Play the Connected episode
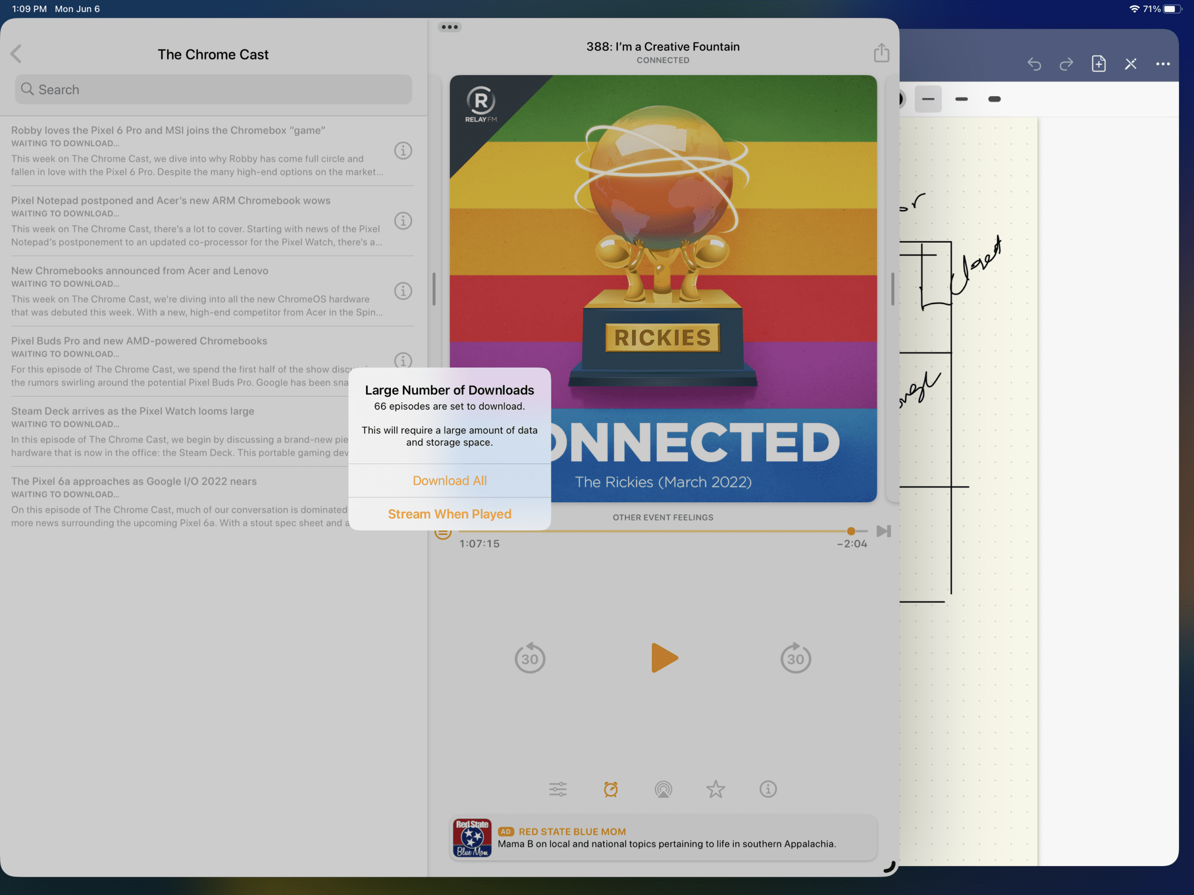The width and height of the screenshot is (1194, 895). click(x=664, y=658)
